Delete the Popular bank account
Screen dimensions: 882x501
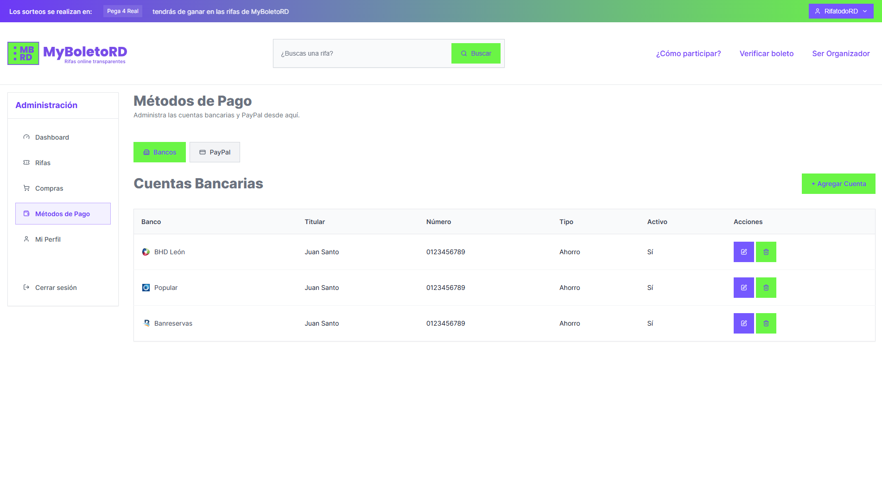pos(766,288)
